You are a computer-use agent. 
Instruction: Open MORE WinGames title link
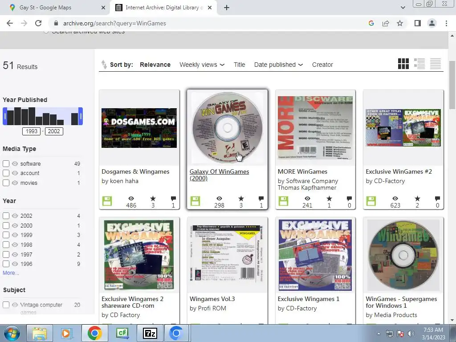(x=302, y=171)
